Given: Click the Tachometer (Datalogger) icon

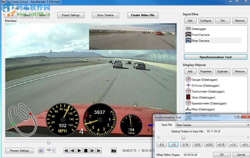Looking at the screenshot, I should click(x=188, y=91).
